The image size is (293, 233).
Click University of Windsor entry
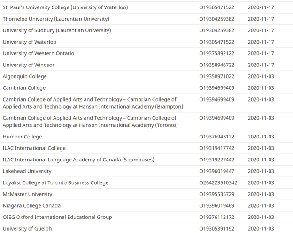coord(29,65)
